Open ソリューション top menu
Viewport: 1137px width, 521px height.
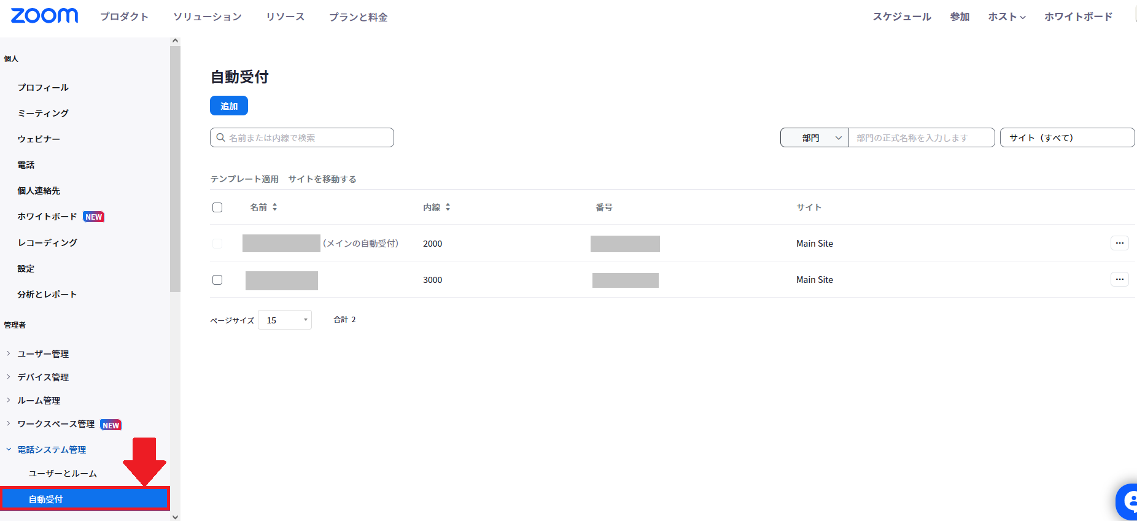208,17
